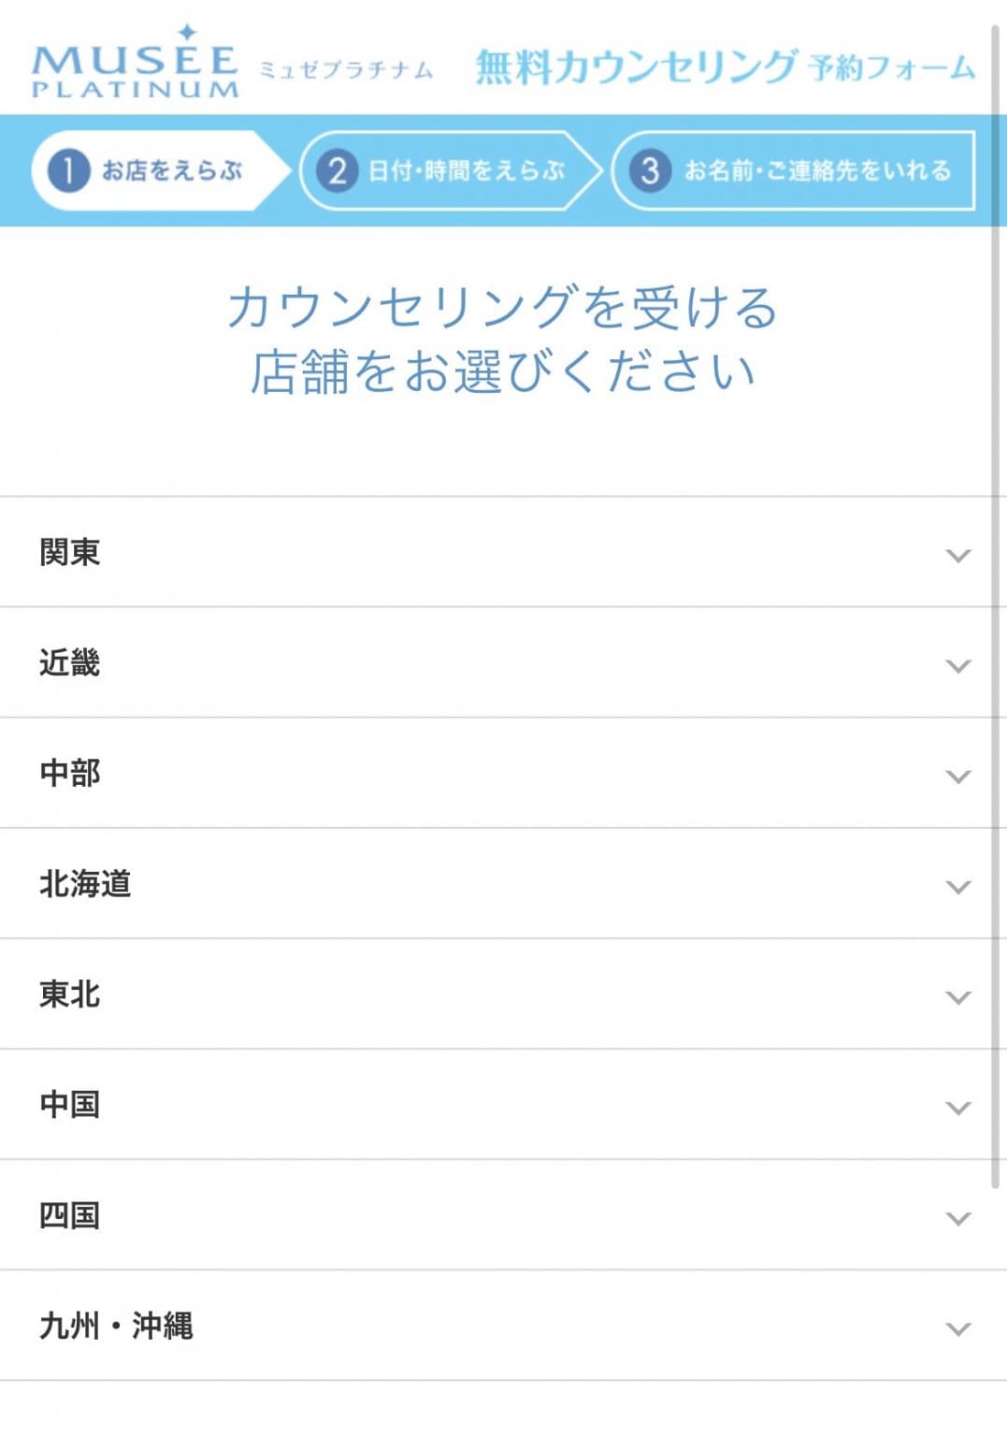Viewport: 1007px width, 1437px height.
Task: Click the vertical scrollbar on right
Action: click(996, 608)
